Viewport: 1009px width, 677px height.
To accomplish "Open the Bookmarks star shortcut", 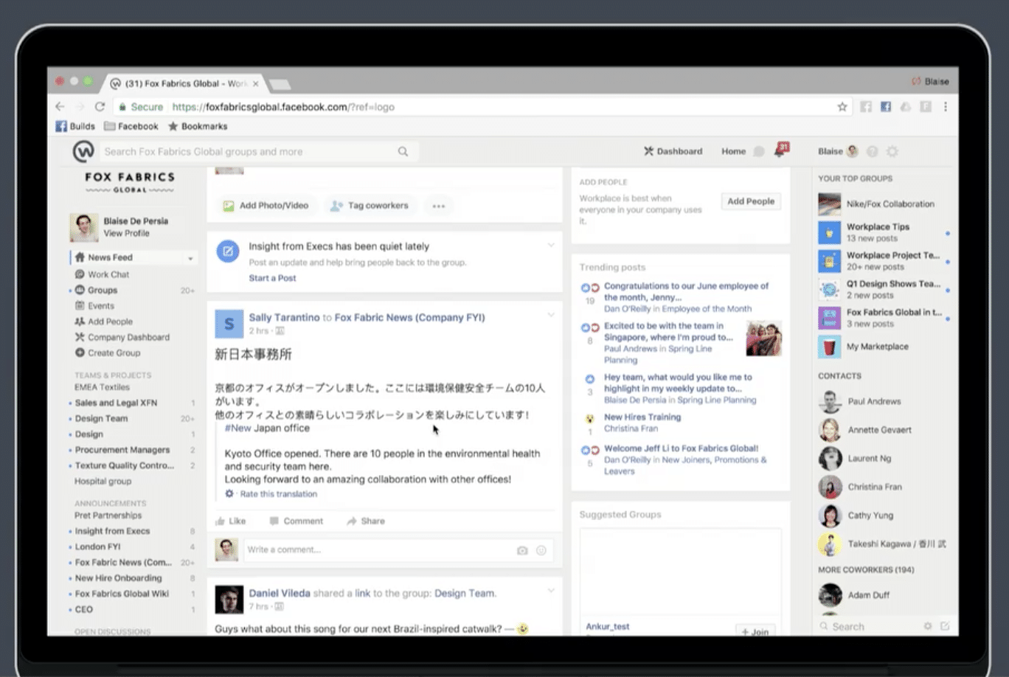I will point(198,126).
